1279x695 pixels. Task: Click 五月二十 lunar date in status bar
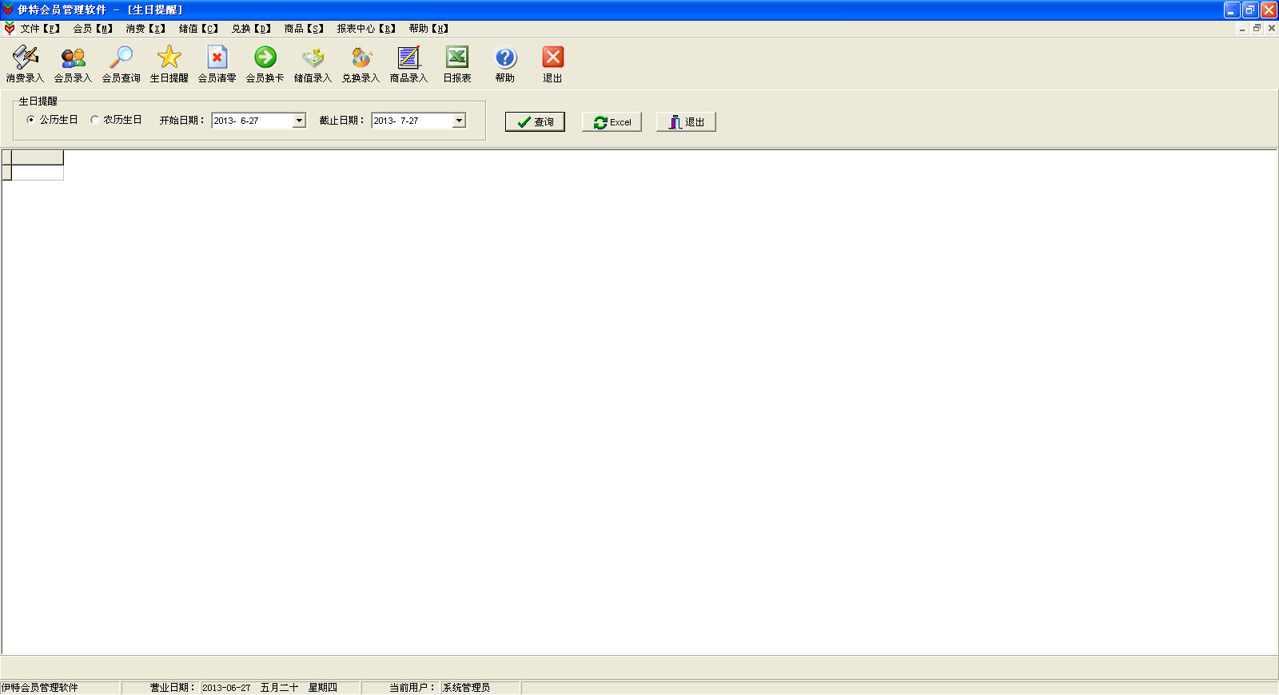click(x=279, y=688)
